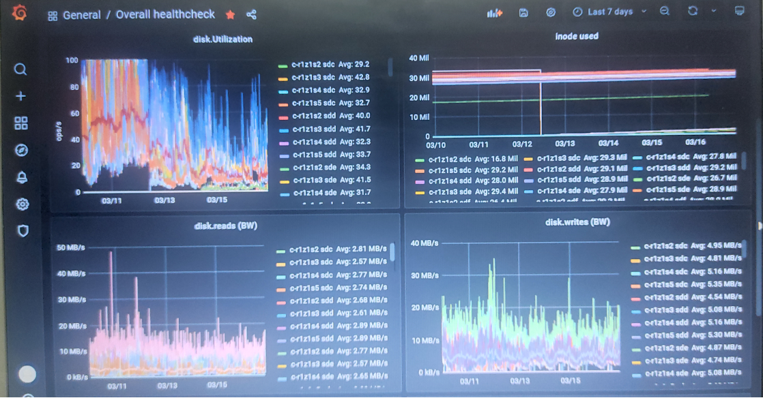Open the Configuration gear in sidebar
This screenshot has width=763, height=398.
click(23, 204)
